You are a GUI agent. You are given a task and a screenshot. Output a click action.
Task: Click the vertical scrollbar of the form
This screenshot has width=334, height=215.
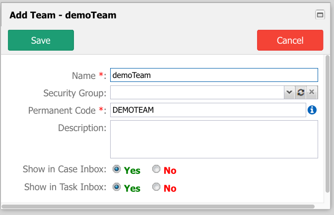(x=328, y=124)
